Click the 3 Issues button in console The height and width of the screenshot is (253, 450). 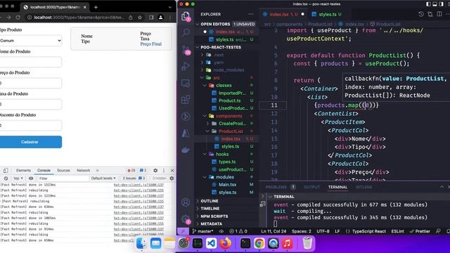pyautogui.click(x=134, y=179)
